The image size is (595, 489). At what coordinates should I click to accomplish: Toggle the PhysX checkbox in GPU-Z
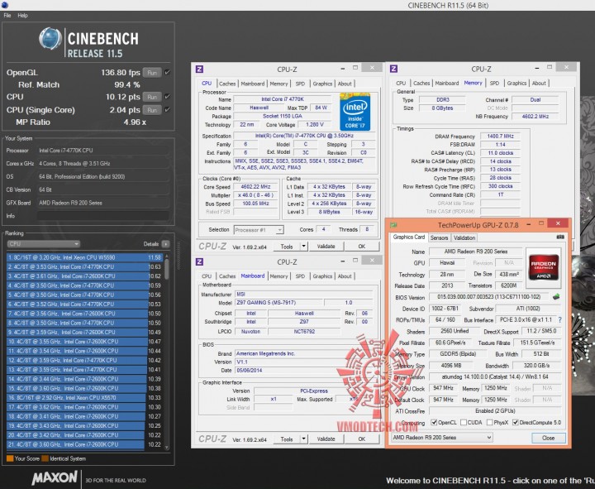pos(489,422)
